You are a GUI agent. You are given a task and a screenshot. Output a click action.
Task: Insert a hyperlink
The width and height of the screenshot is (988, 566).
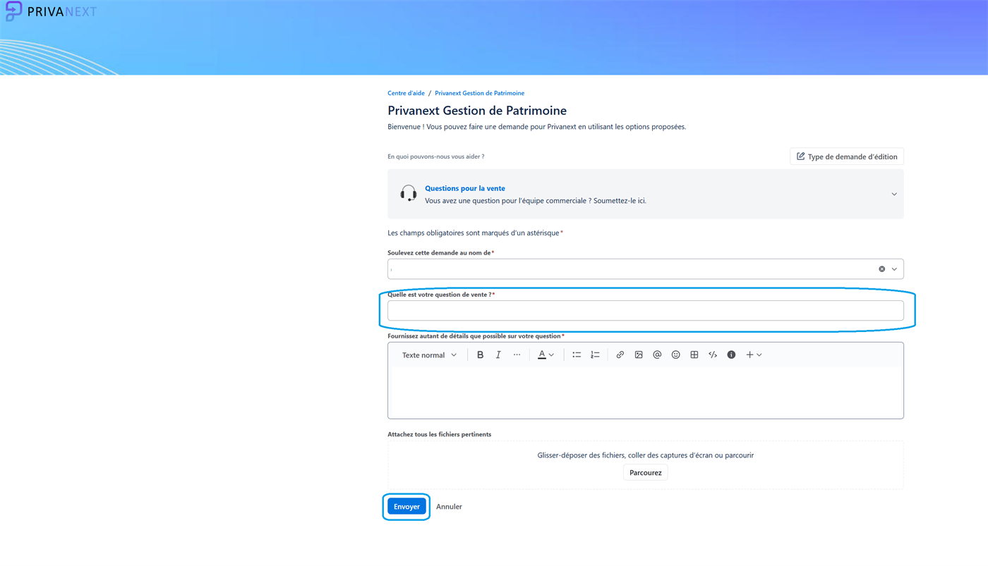(x=620, y=355)
